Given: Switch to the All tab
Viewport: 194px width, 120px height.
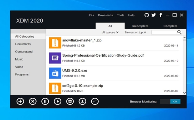Looking at the screenshot, I should coord(110,26).
